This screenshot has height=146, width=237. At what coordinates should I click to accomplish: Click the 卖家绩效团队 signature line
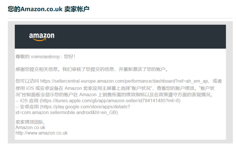[x=30, y=122]
